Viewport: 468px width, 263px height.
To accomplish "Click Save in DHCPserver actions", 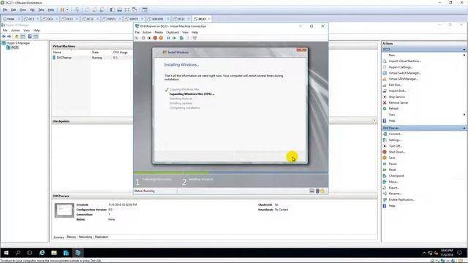I will [x=392, y=158].
